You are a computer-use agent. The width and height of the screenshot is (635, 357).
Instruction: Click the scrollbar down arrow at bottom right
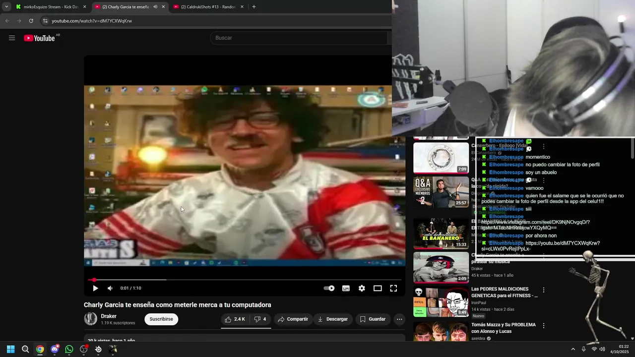pos(632,338)
